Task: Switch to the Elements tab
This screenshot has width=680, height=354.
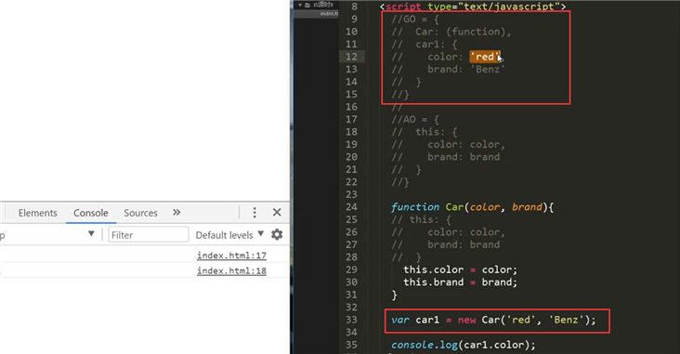Action: coord(38,213)
